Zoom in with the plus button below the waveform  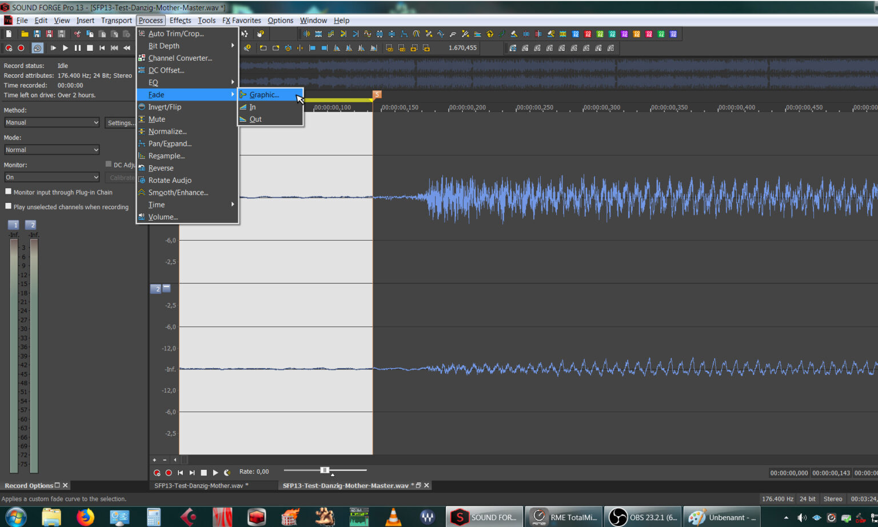pos(154,460)
